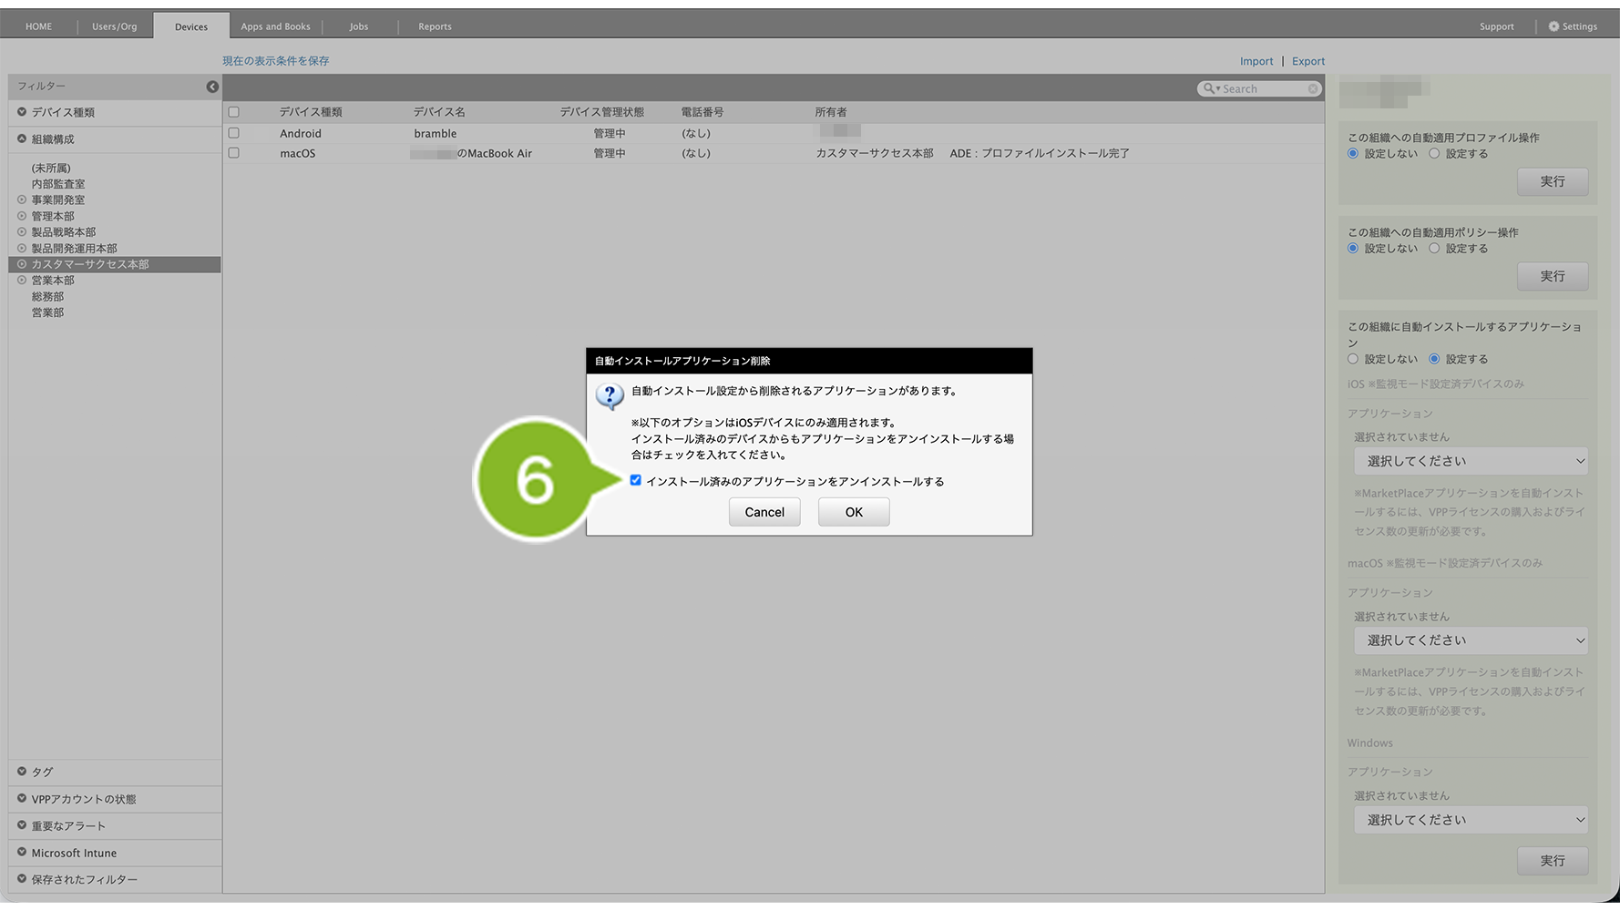Screen dimensions: 1620x911
Task: Open the Windows application dropdown
Action: coord(1471,820)
